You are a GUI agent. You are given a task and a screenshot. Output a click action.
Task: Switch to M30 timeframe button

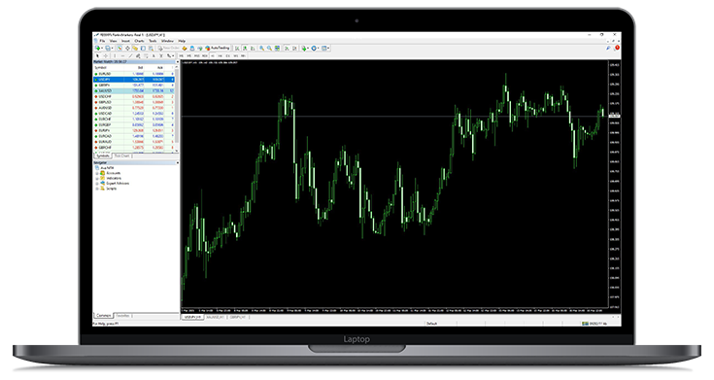point(204,55)
